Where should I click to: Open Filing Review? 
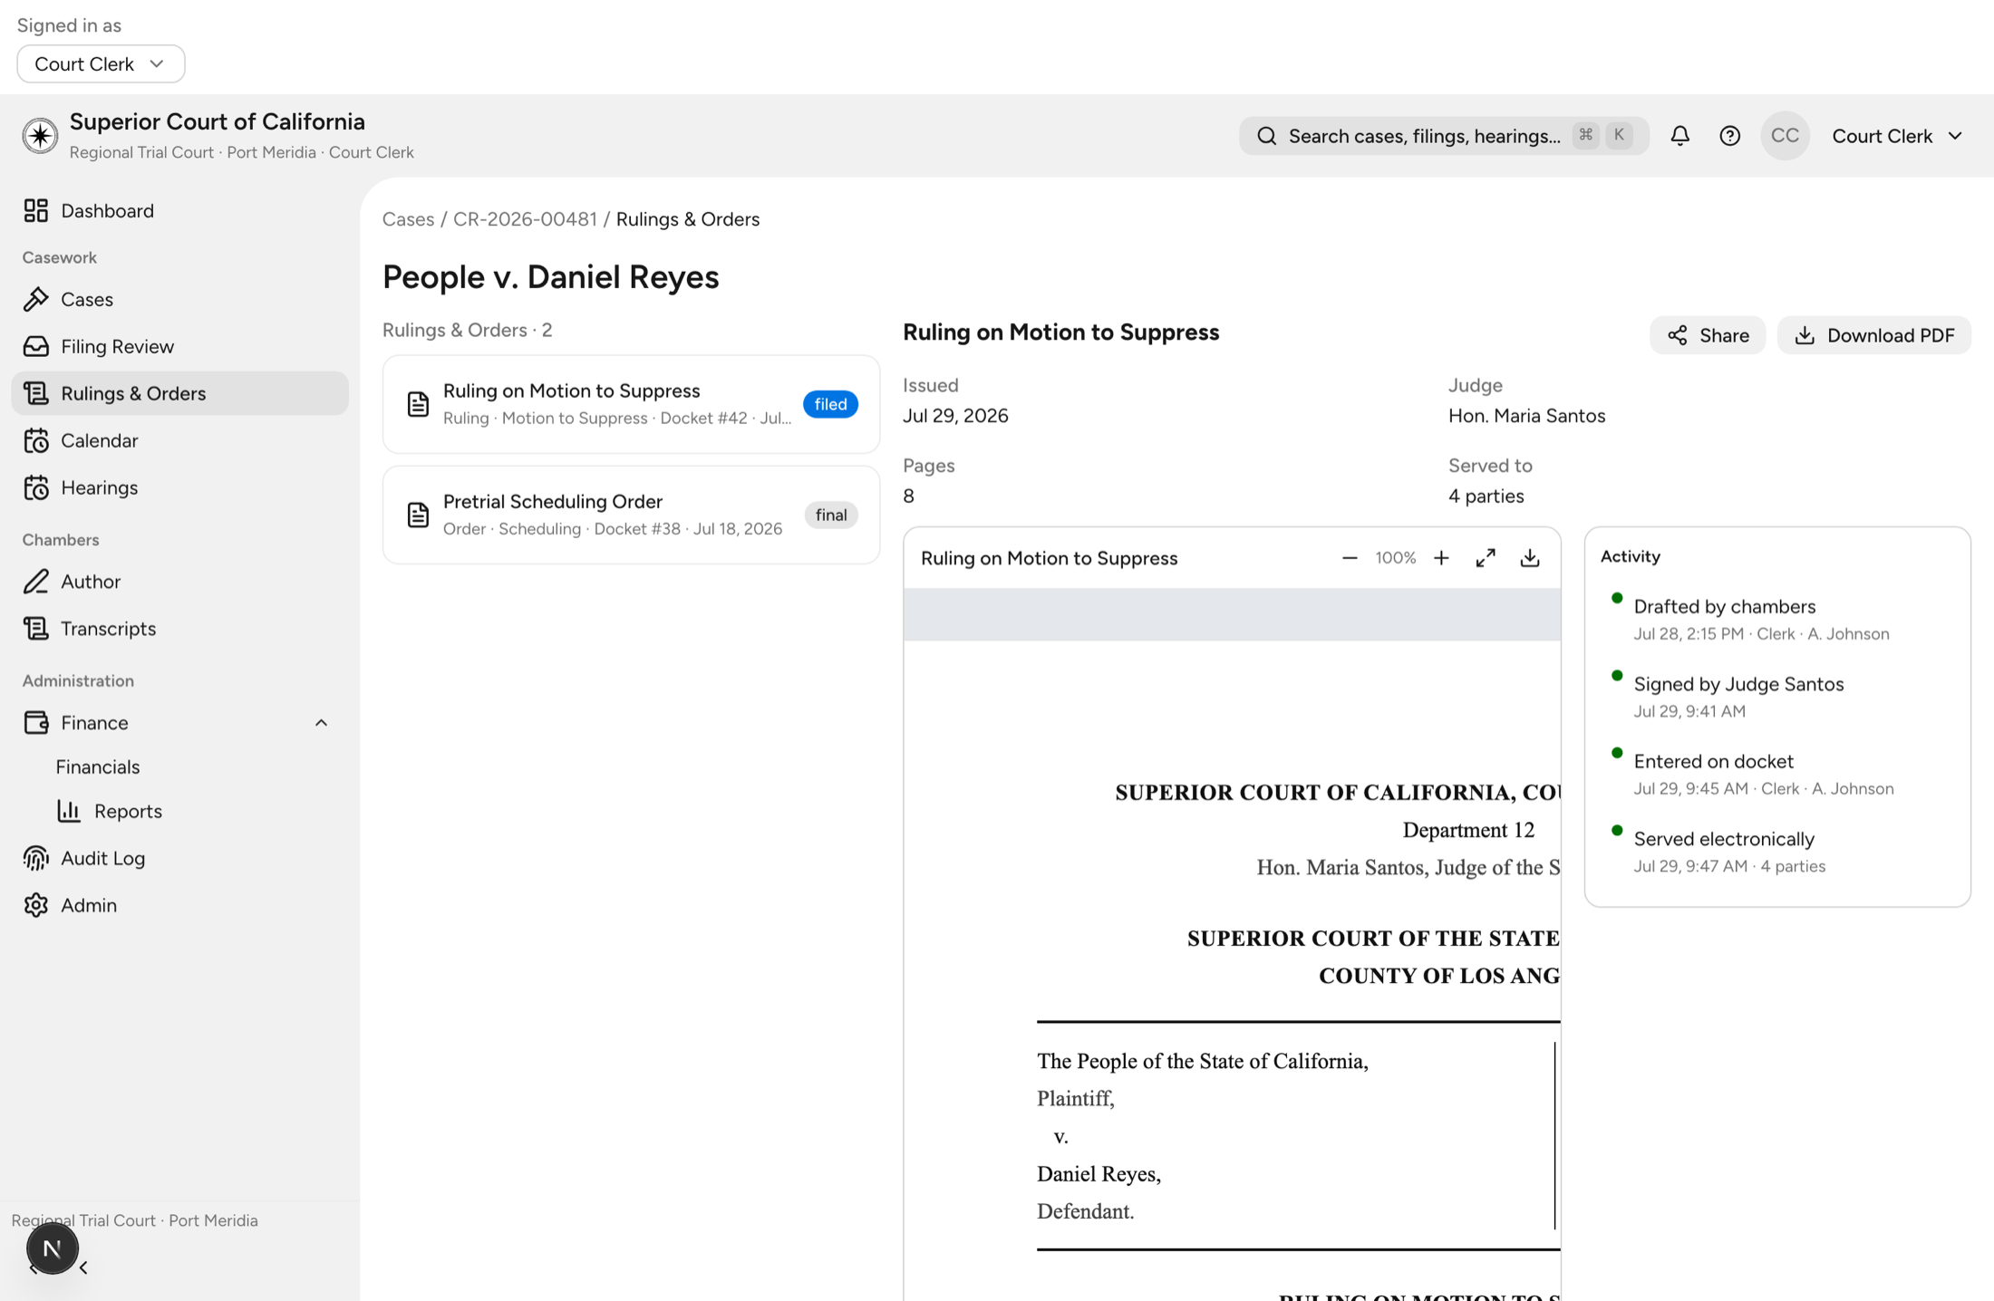179,346
